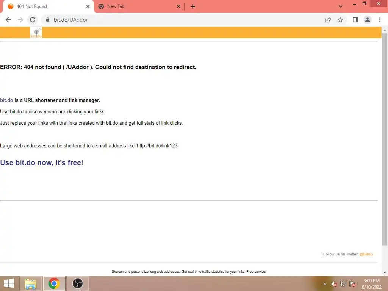Click the scrollbar up arrow
The image size is (388, 291).
385,30
